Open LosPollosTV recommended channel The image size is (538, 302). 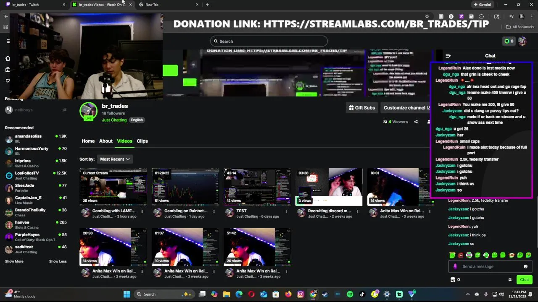click(x=36, y=175)
